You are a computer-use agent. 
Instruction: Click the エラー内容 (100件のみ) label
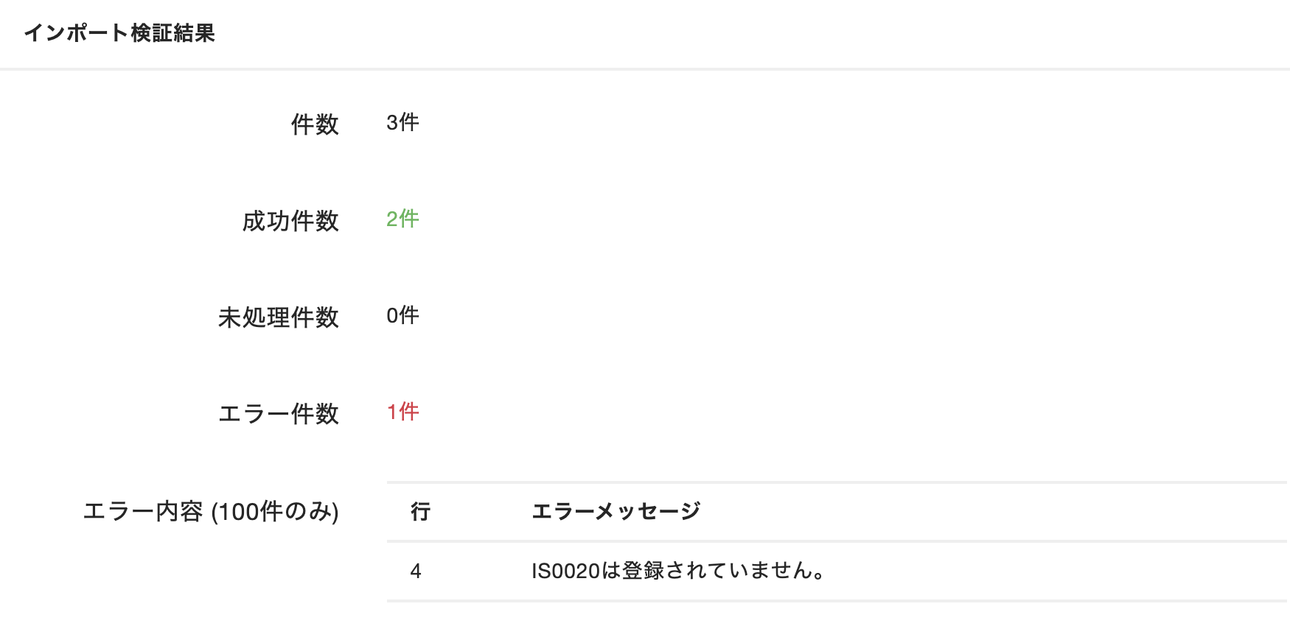pyautogui.click(x=211, y=511)
